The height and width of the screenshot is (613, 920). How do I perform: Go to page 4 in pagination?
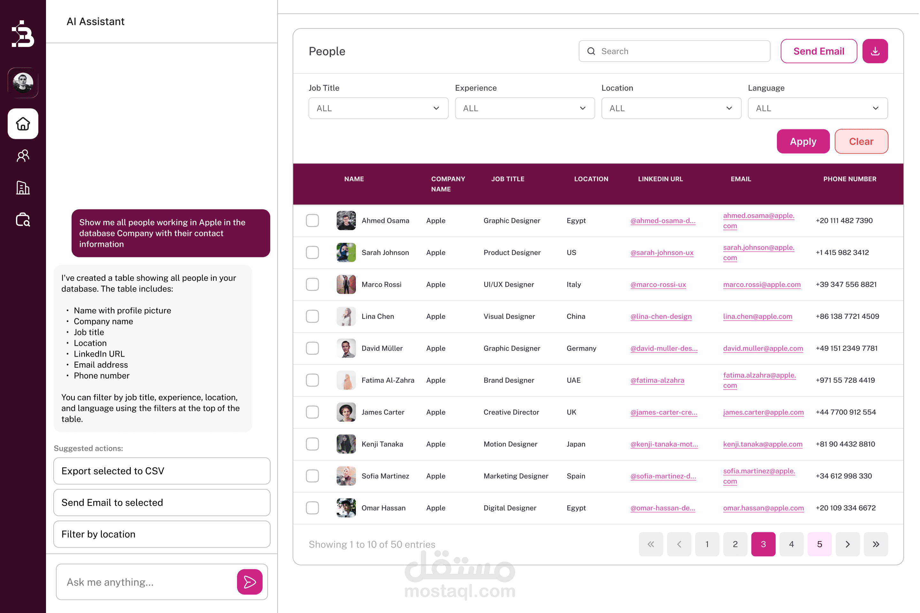point(791,544)
